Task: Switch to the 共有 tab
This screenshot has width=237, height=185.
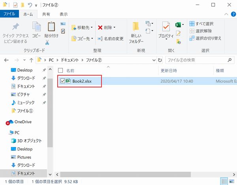Action: pyautogui.click(x=46, y=14)
